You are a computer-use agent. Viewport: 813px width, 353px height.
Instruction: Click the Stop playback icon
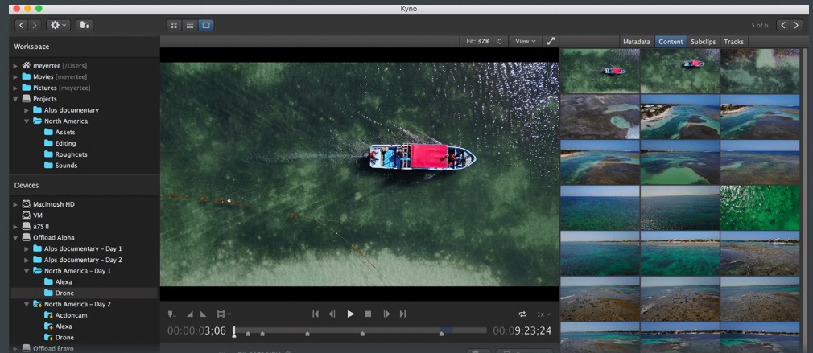tap(368, 314)
